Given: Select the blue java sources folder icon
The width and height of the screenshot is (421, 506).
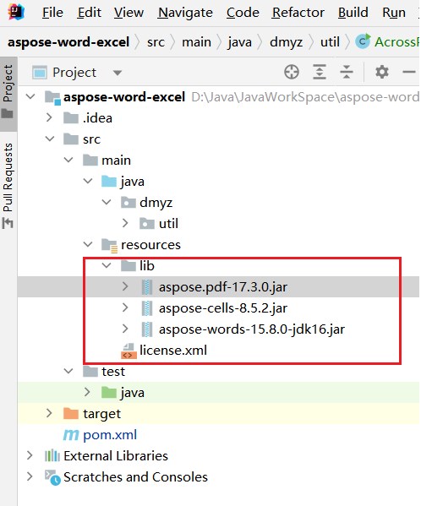Looking at the screenshot, I should (x=109, y=182).
